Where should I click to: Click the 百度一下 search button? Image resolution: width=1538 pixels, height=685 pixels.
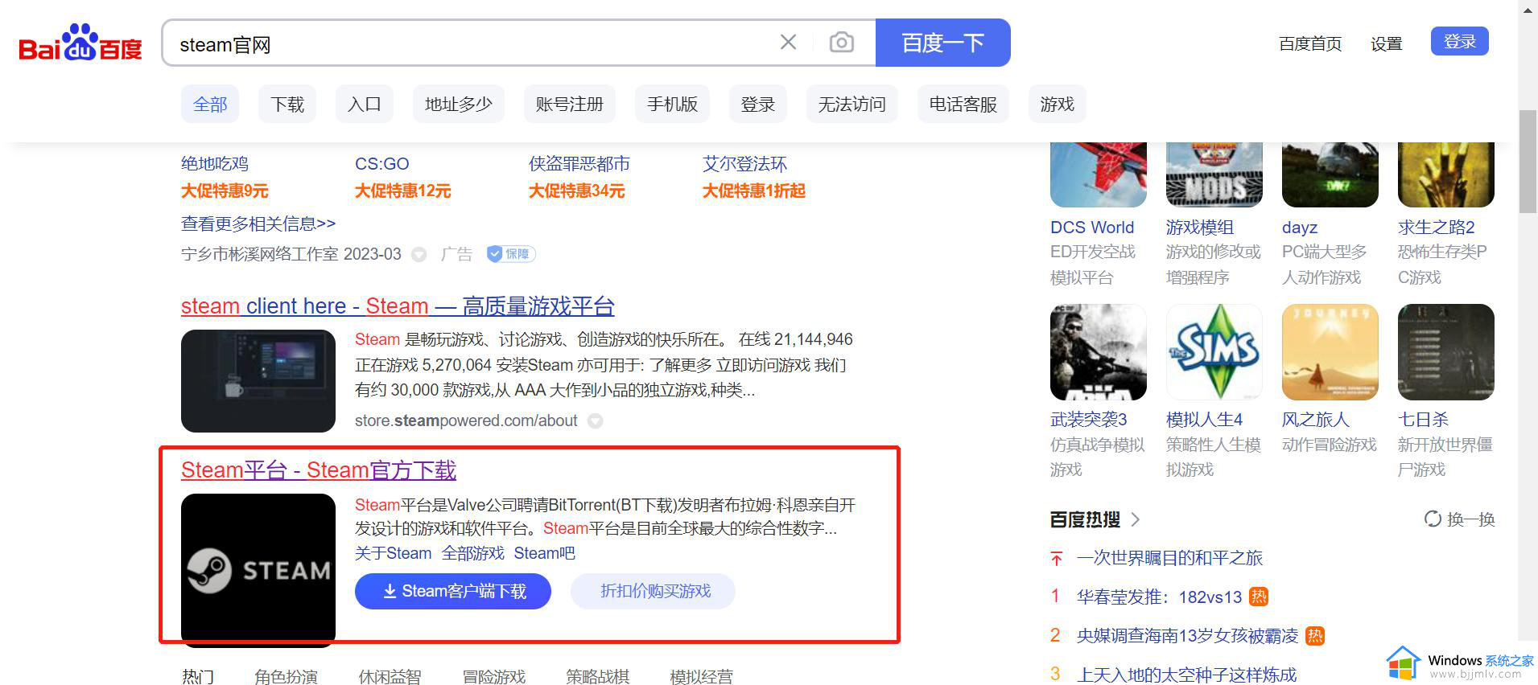(x=942, y=43)
